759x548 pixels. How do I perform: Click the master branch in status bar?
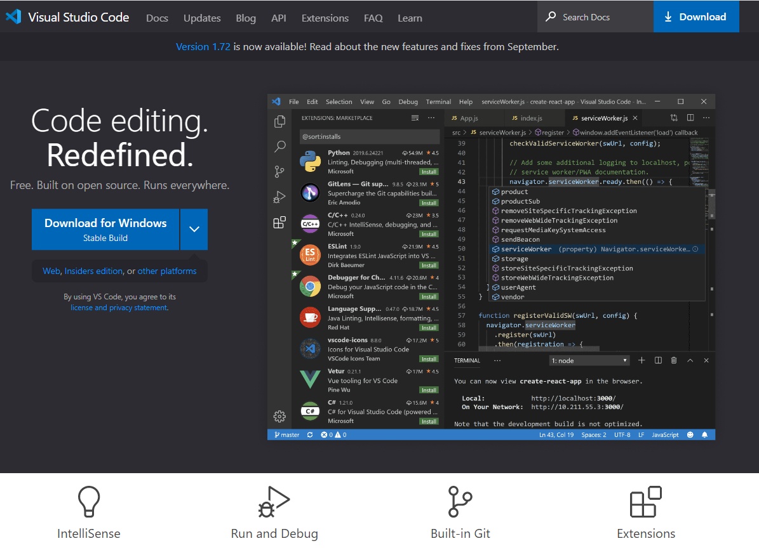click(x=286, y=435)
